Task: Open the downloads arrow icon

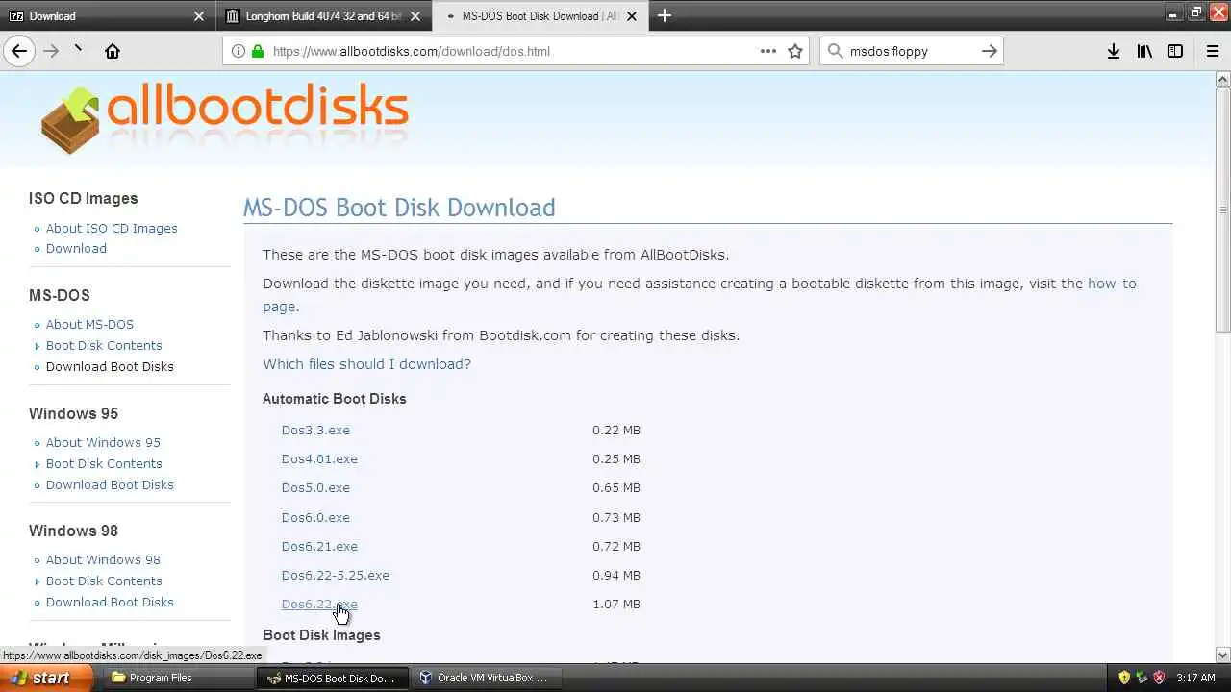Action: (1113, 52)
